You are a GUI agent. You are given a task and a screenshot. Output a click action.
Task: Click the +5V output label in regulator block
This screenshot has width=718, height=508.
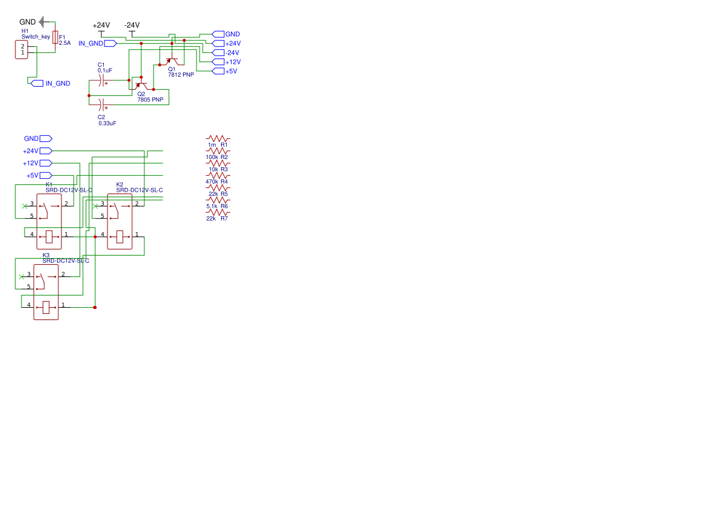click(224, 71)
